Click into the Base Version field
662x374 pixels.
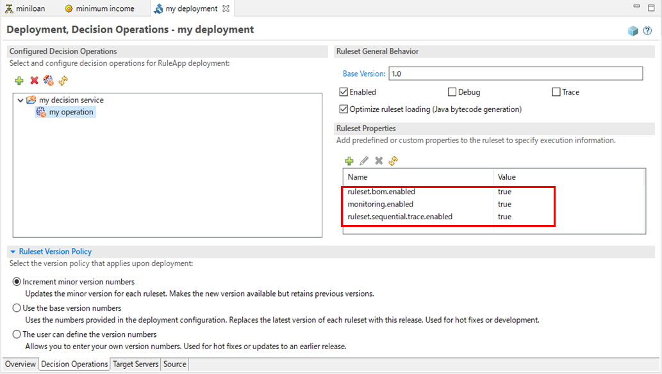[x=515, y=74]
